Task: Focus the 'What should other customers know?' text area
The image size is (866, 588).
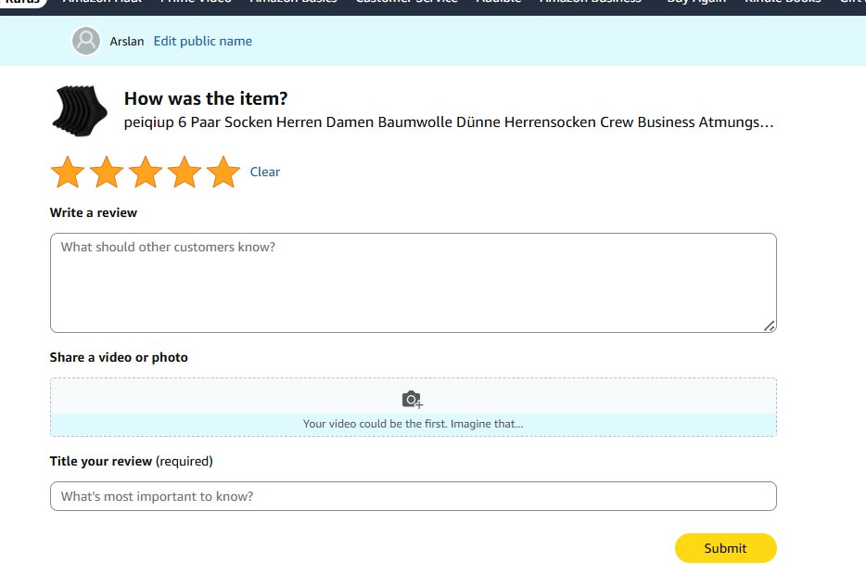Action: [413, 282]
